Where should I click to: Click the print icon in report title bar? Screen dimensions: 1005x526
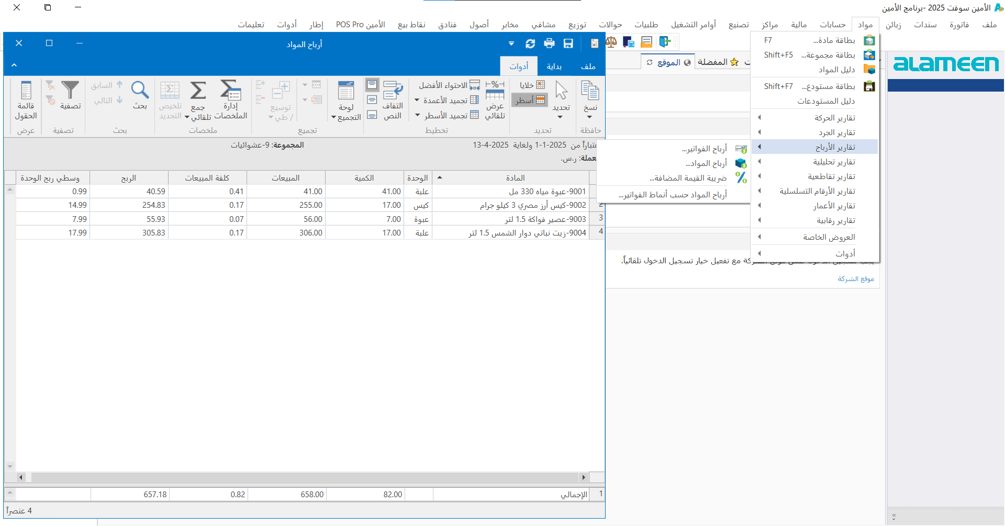click(x=549, y=43)
